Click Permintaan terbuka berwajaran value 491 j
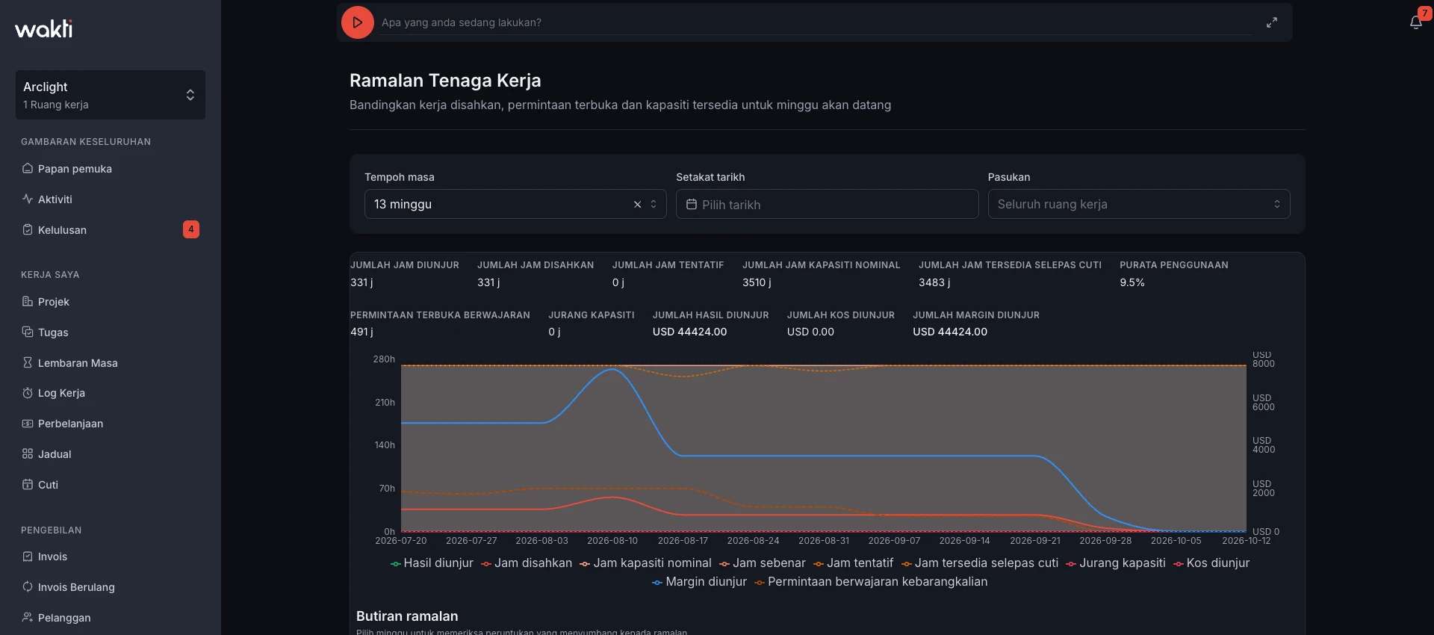1434x635 pixels. (361, 332)
